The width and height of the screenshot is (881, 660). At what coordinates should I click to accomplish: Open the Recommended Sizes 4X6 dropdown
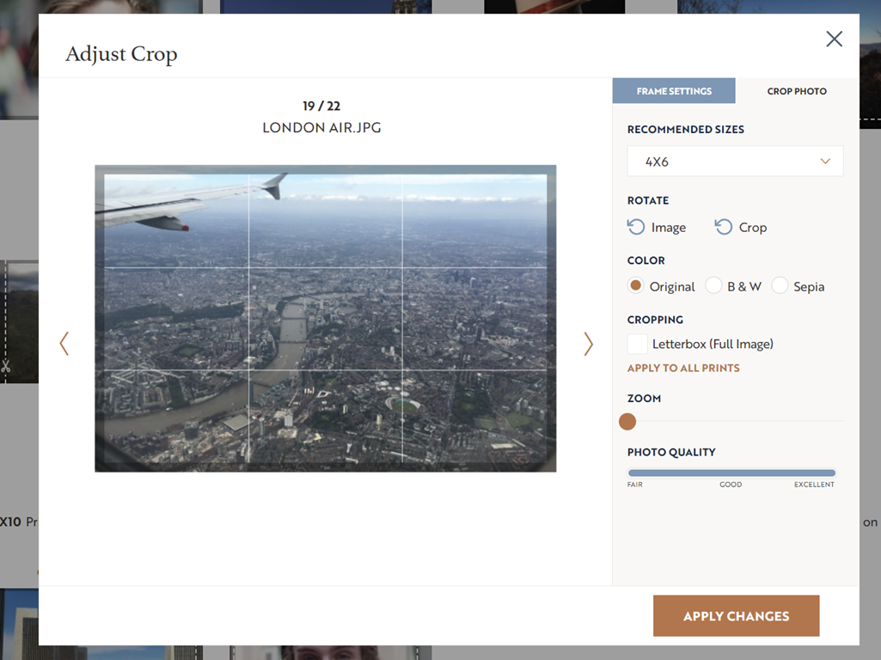coord(735,162)
